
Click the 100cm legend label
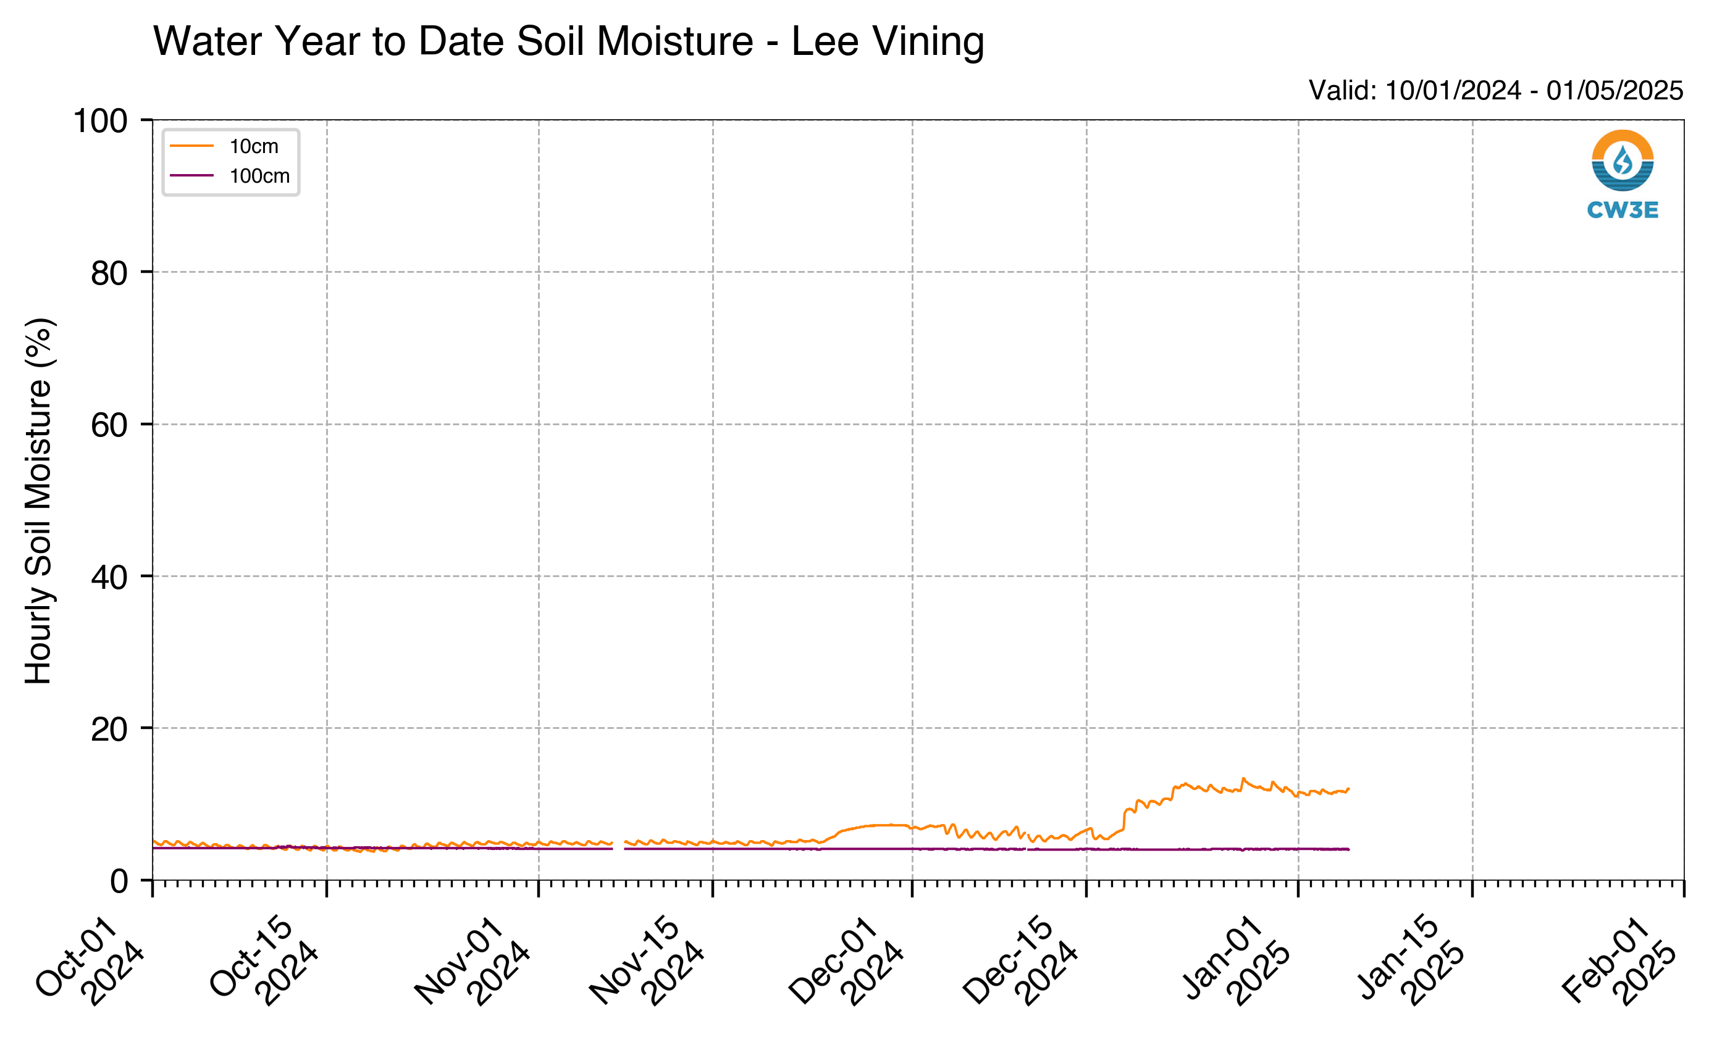tap(260, 175)
